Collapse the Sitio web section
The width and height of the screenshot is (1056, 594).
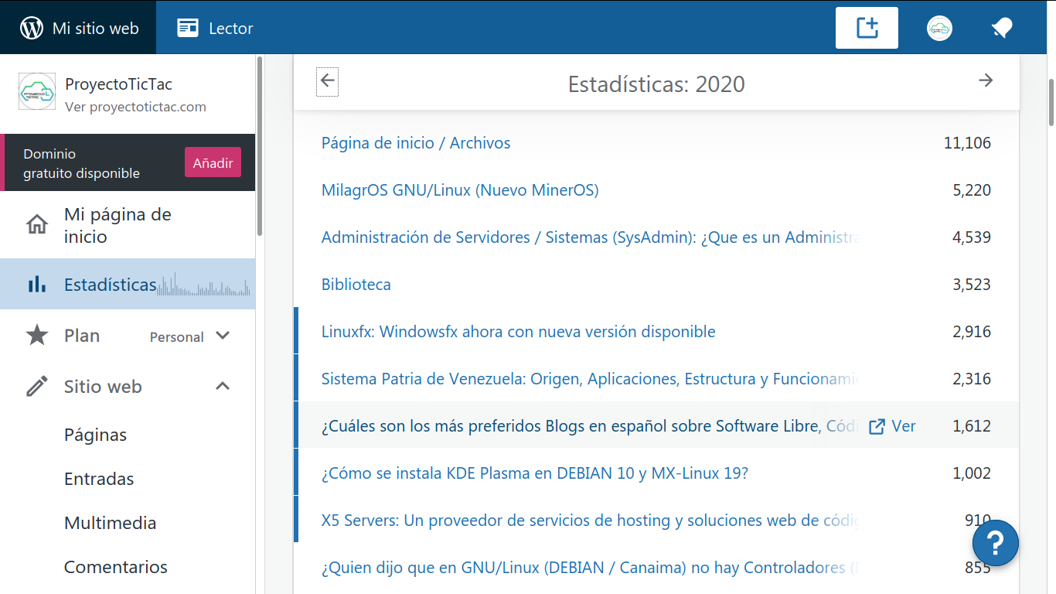(x=223, y=386)
